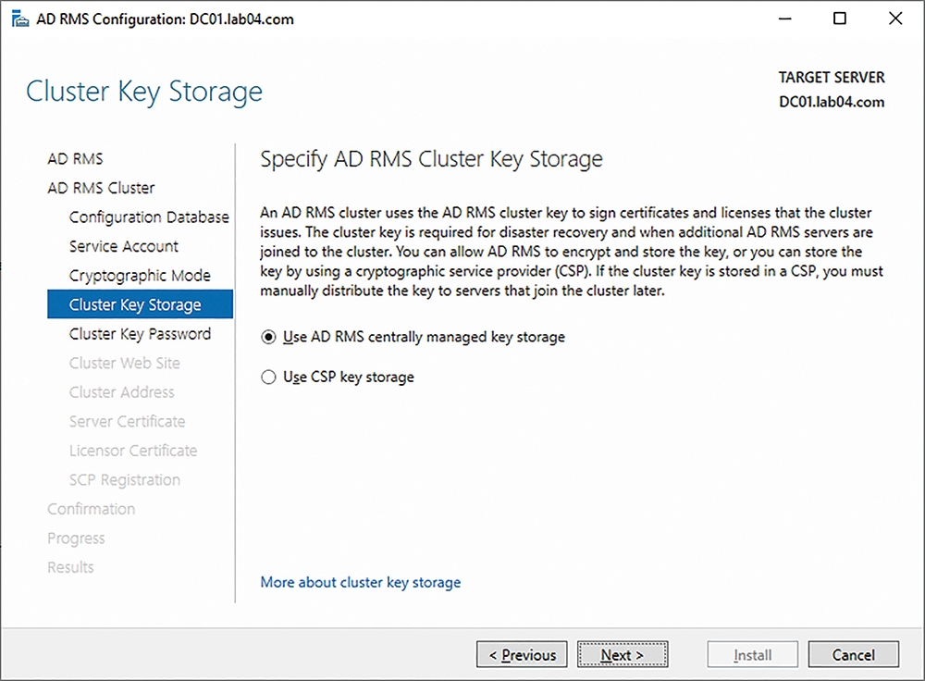Select Use CSP key storage option

click(x=338, y=378)
